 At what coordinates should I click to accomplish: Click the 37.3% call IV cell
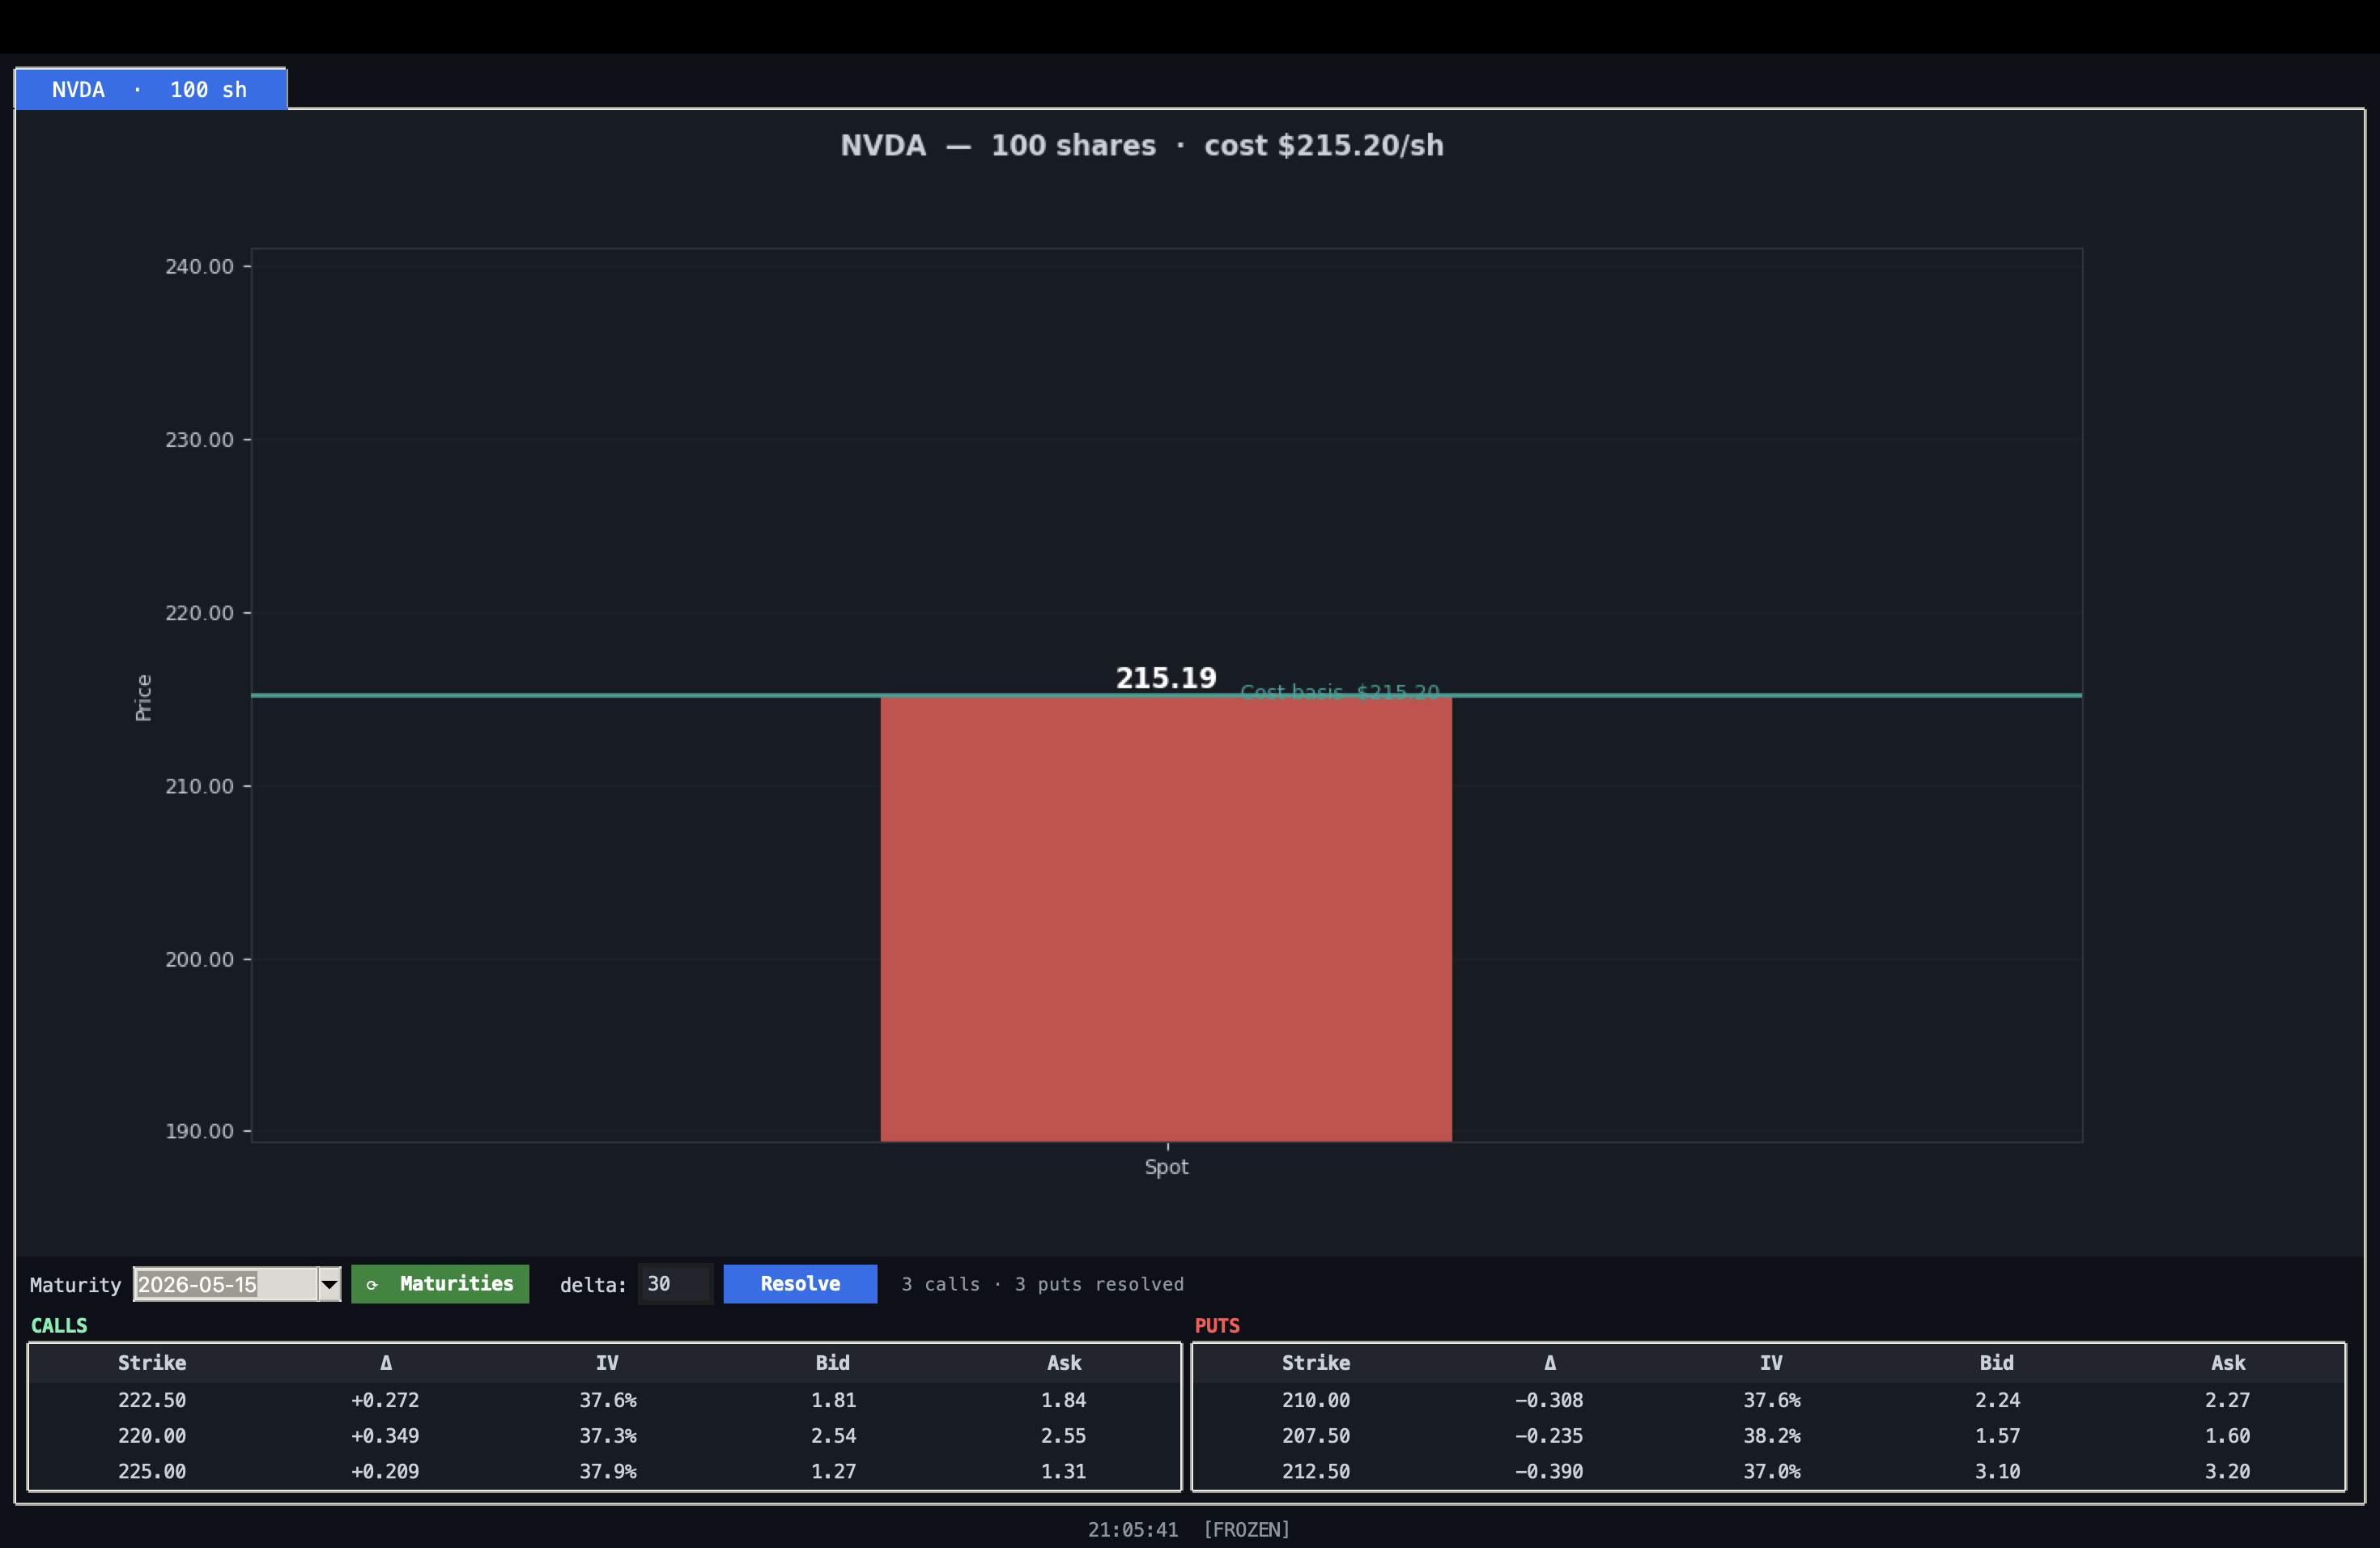click(x=608, y=1436)
